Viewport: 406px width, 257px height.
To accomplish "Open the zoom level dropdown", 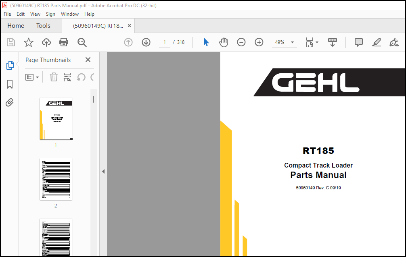I will point(292,42).
